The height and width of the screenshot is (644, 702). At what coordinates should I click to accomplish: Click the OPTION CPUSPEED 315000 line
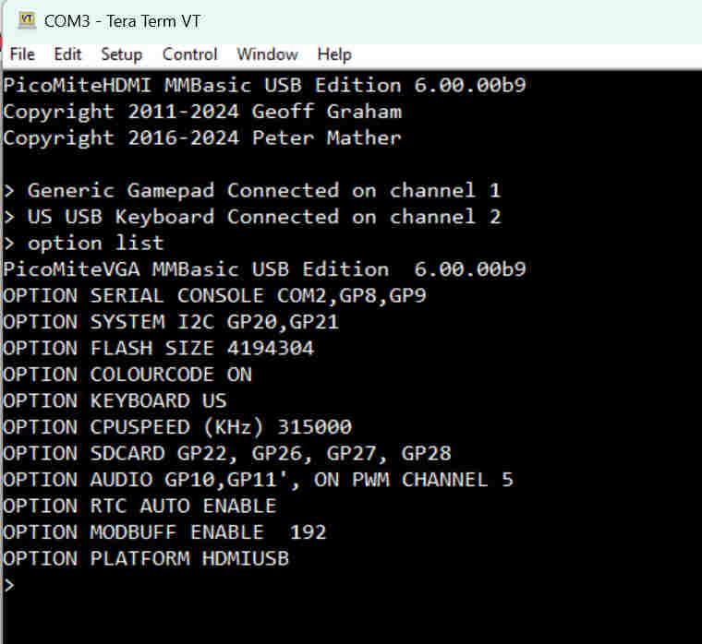pyautogui.click(x=177, y=427)
